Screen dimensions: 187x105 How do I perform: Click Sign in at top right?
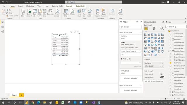[x=164, y=2]
